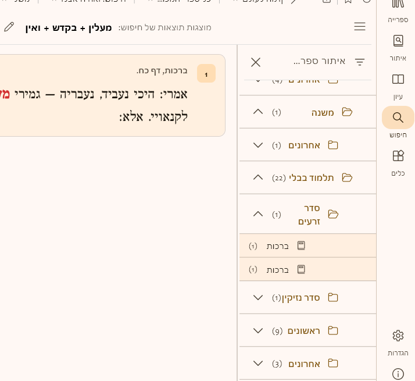
Task: Switch to the עיון (Reading) view
Action: tap(398, 85)
